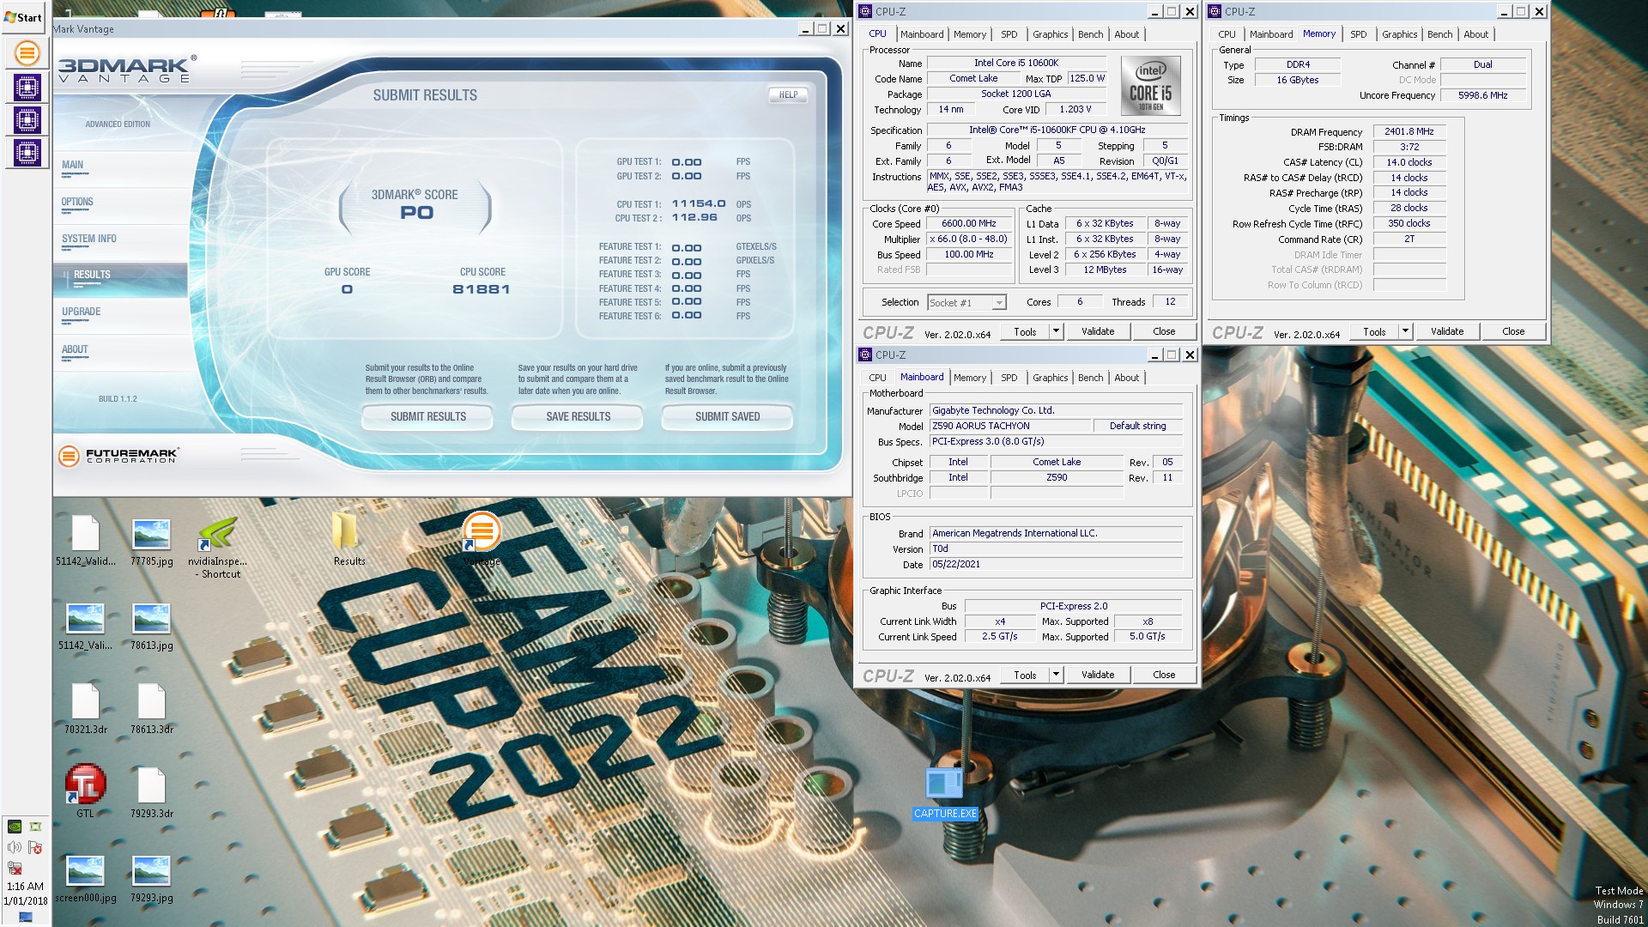Select the 79293.jpg desktop image

point(151,879)
